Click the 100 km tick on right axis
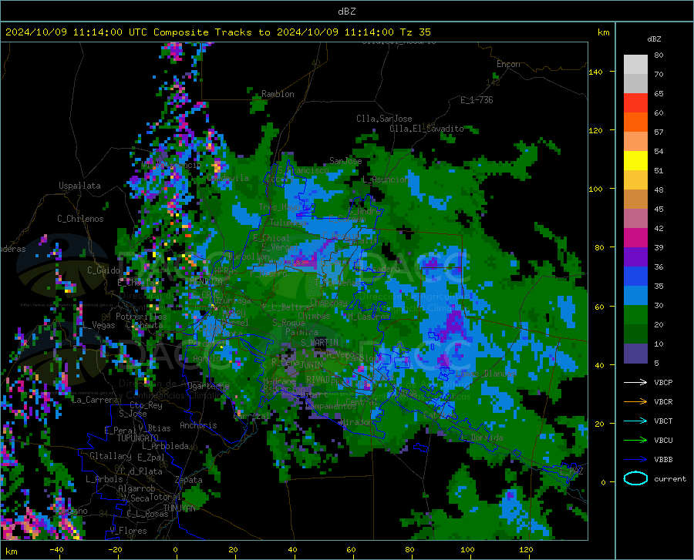The height and width of the screenshot is (560, 694). point(596,189)
